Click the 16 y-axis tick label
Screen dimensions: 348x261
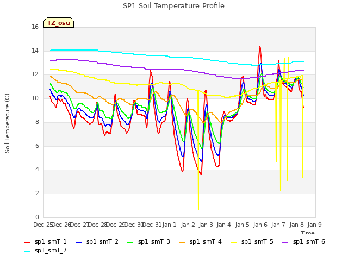[35, 27]
